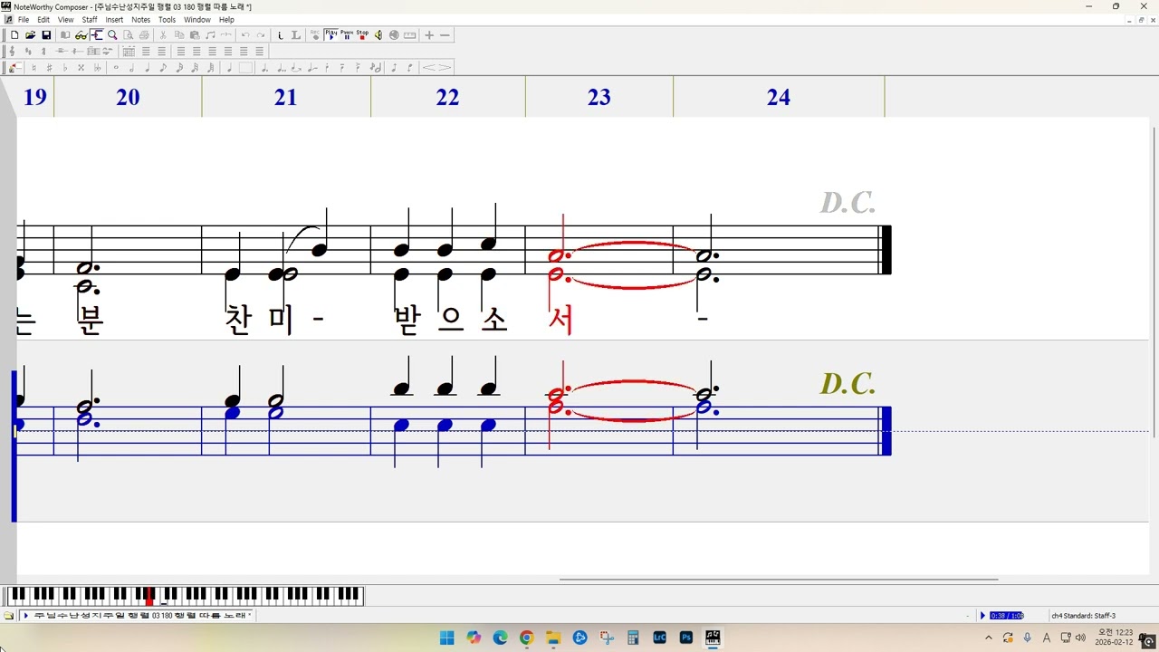Screen dimensions: 1159x652
Task: Start recording with the Rec button
Action: pyautogui.click(x=315, y=35)
